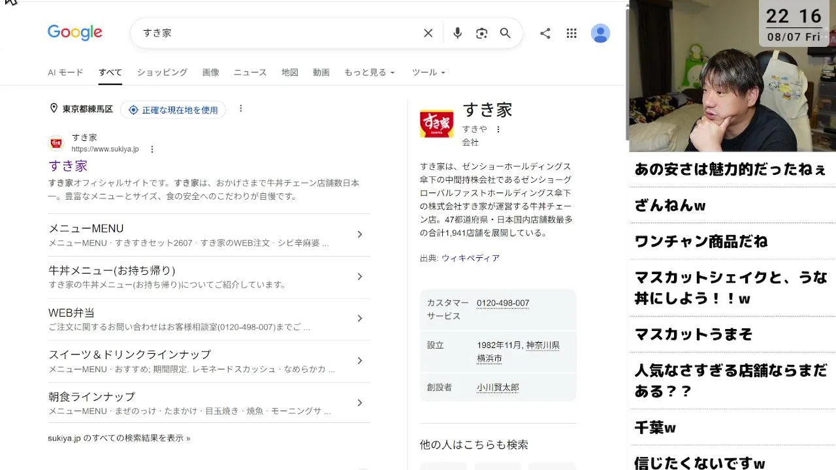Click the Google logo
Screen dimensions: 836x470
pyautogui.click(x=75, y=33)
